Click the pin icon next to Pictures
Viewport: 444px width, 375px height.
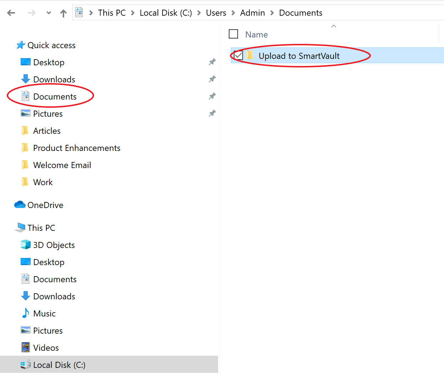pyautogui.click(x=212, y=113)
